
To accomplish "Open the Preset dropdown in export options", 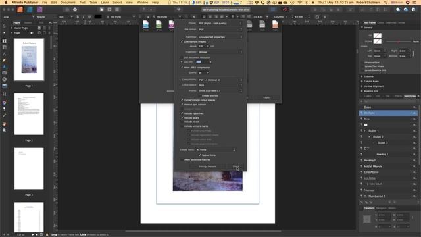I will click(220, 24).
